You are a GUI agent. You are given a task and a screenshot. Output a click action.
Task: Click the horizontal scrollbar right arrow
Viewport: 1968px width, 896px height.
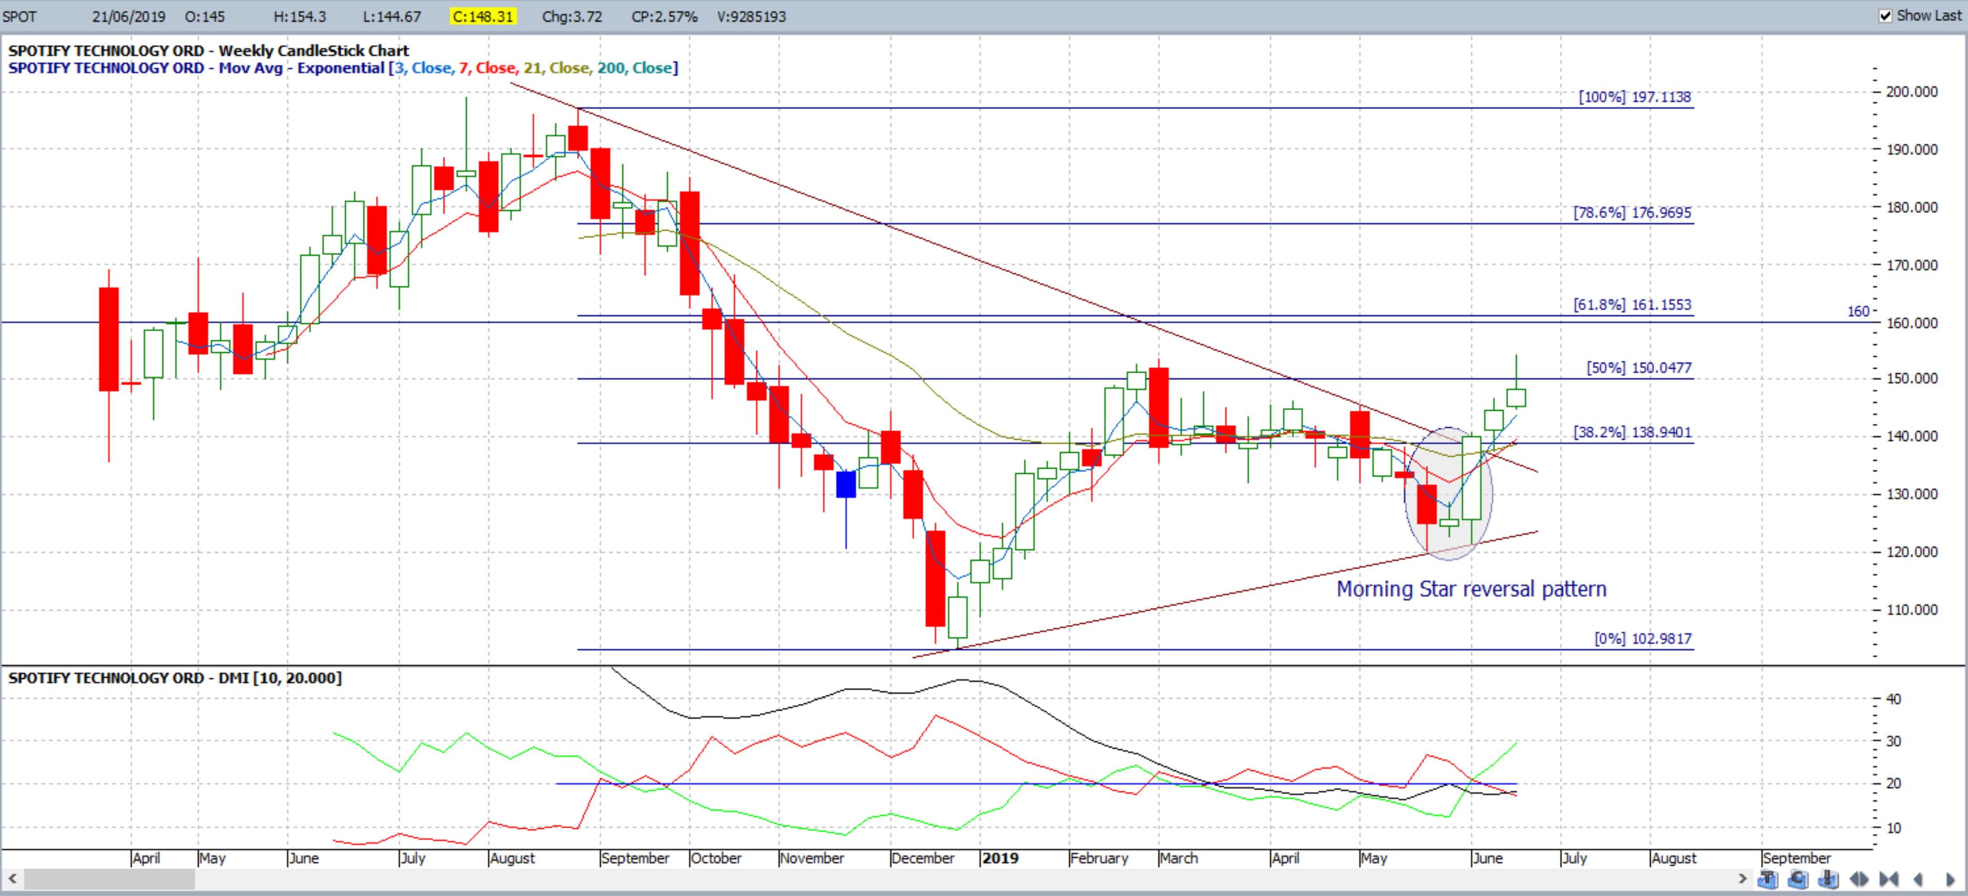coord(1742,879)
